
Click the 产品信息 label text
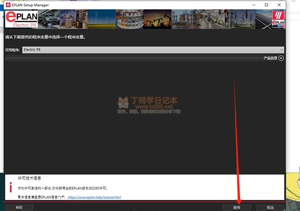pos(270,58)
